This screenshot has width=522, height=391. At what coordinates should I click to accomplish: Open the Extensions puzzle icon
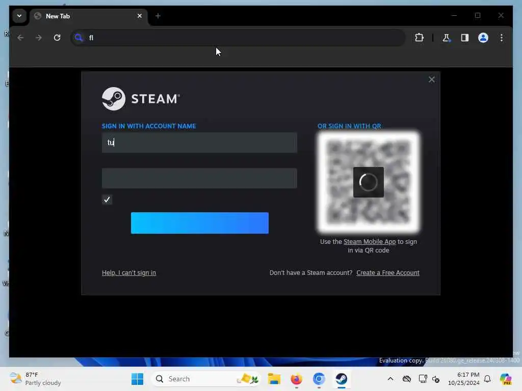click(419, 38)
